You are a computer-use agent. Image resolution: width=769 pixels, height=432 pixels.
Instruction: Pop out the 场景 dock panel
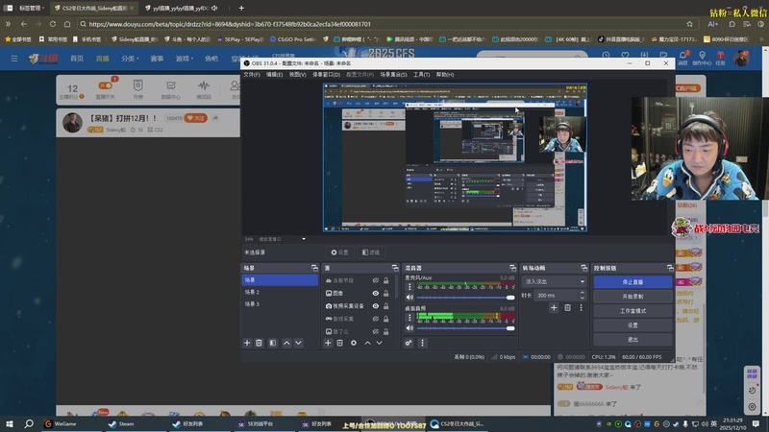pos(314,268)
